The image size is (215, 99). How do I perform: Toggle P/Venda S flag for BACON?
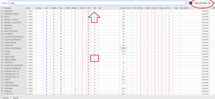(54, 17)
